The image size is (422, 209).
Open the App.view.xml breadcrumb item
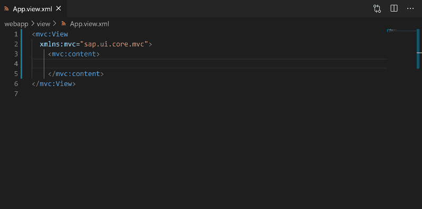pos(89,24)
